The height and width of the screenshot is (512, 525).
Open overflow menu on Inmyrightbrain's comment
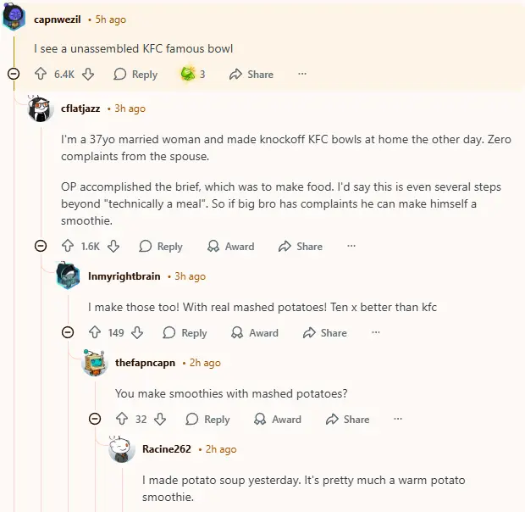tap(376, 333)
